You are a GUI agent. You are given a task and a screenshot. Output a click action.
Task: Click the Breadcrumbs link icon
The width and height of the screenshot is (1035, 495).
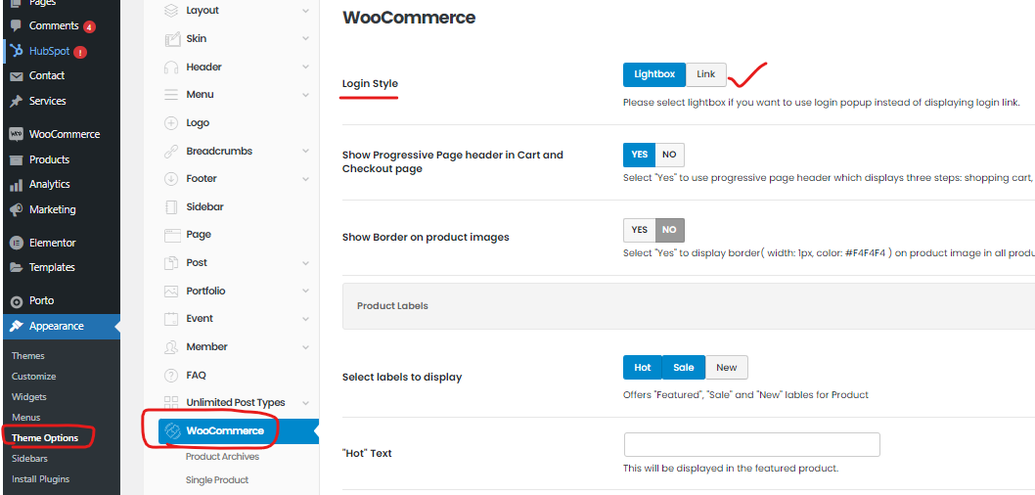point(171,151)
